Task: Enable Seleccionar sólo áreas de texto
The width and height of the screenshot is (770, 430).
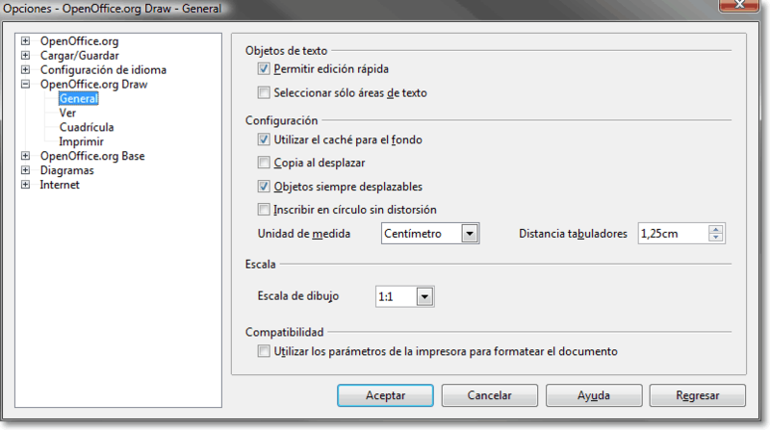Action: 264,92
